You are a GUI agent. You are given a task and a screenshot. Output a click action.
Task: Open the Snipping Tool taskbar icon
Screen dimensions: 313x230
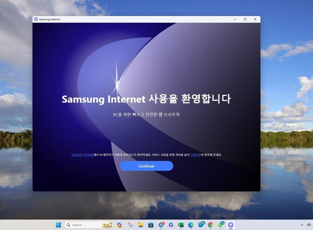click(130, 225)
